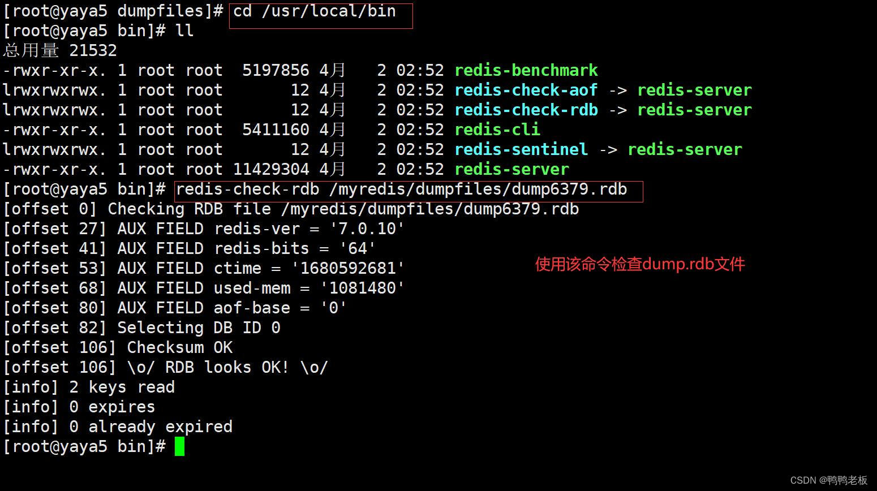This screenshot has width=877, height=491.
Task: Select the redis-benchmark filename
Action: 525,70
